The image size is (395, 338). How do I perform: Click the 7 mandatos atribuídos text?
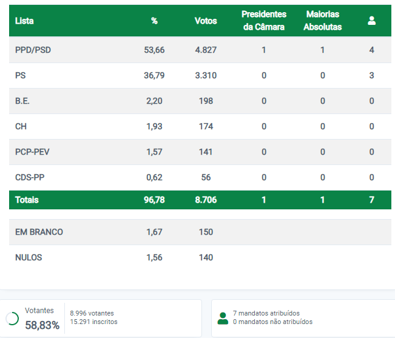(x=266, y=313)
